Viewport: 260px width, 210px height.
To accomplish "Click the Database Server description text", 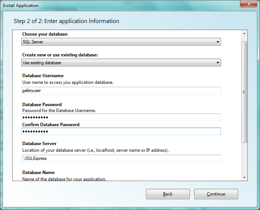I will pyautogui.click(x=95, y=150).
